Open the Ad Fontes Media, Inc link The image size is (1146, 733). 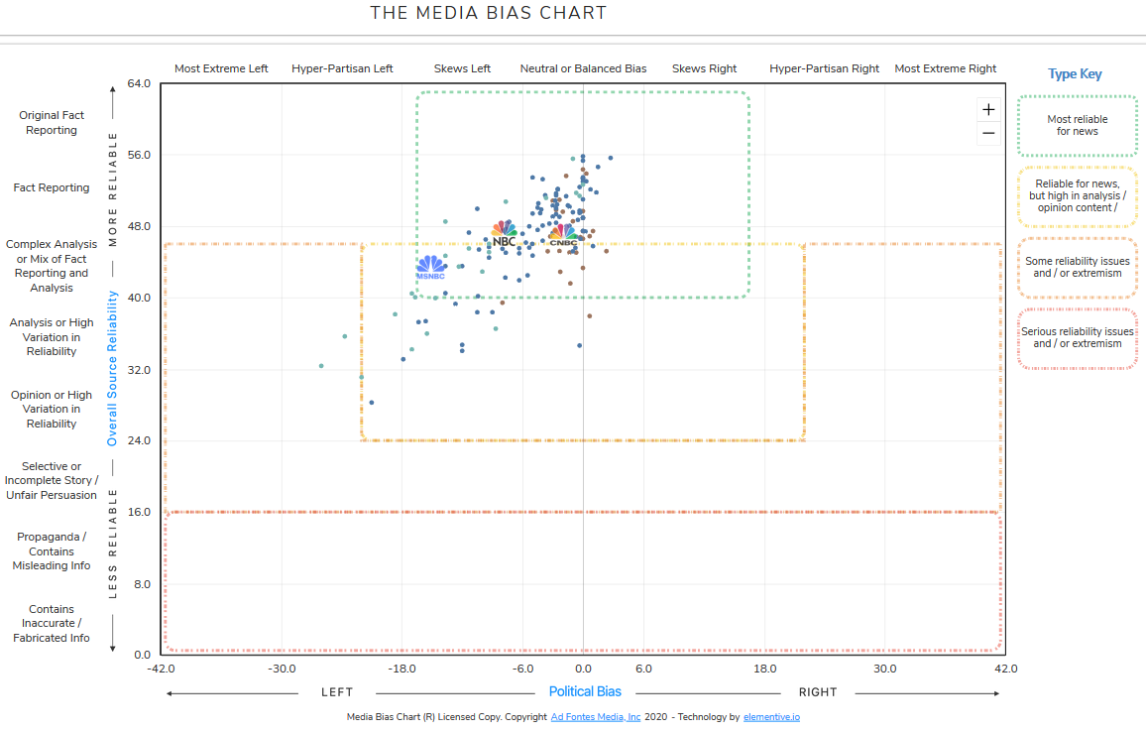coord(595,717)
